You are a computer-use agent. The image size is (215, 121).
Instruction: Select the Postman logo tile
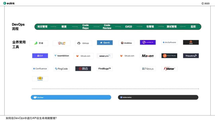pos(169,56)
